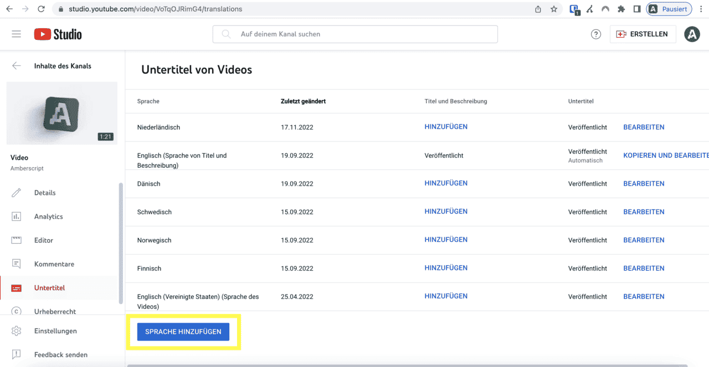Open the Details section in the sidebar
709x367 pixels.
[45, 193]
